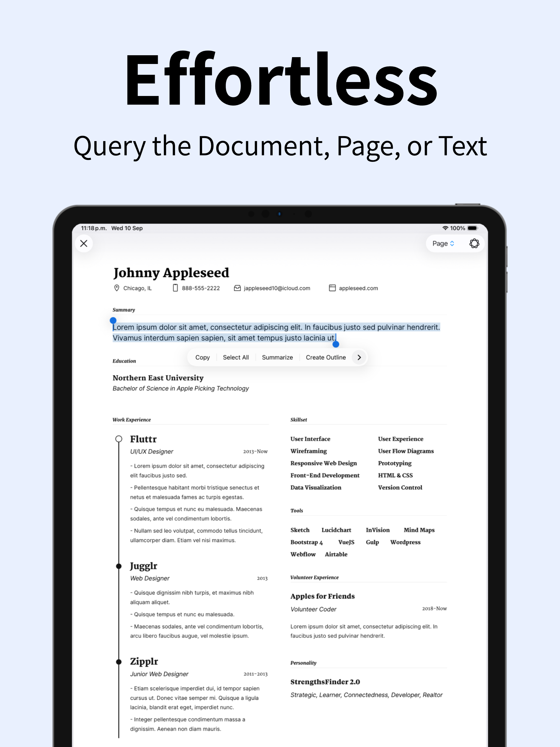
Task: Click the Version Control skill
Action: [400, 488]
